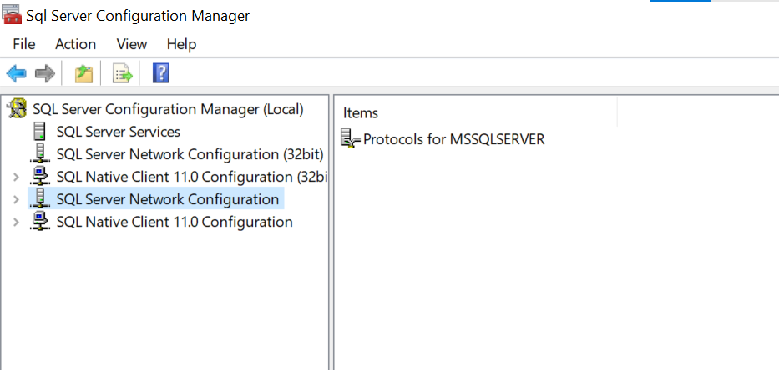Open the Action menu
The height and width of the screenshot is (370, 779).
pyautogui.click(x=75, y=44)
